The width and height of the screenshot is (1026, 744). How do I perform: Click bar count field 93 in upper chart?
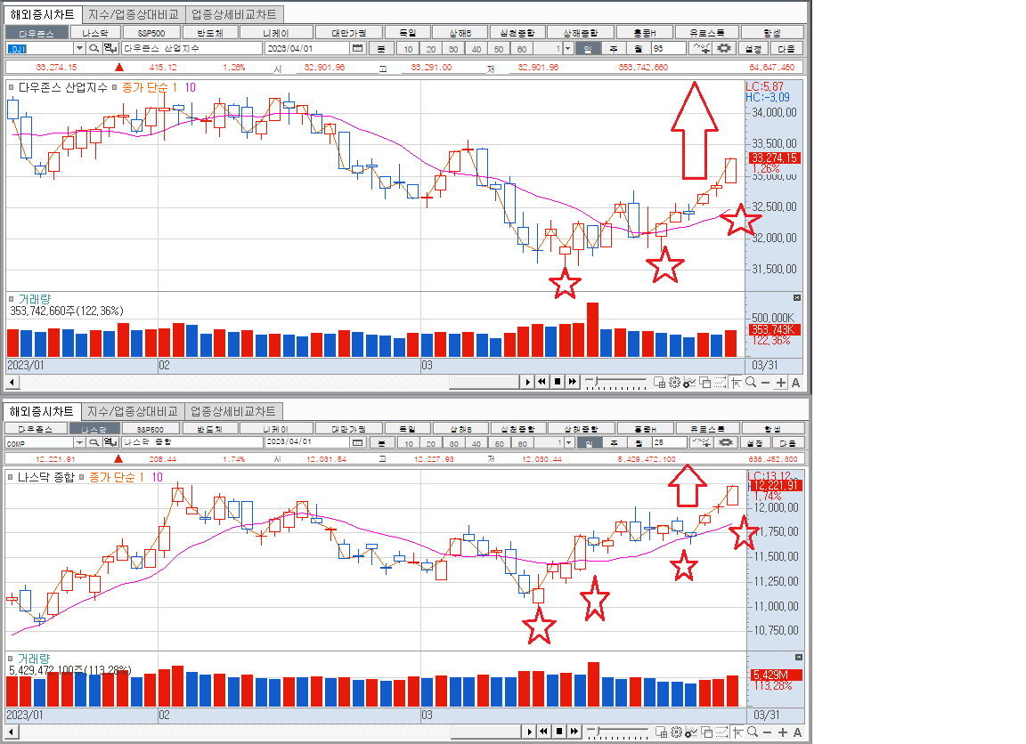click(x=669, y=48)
